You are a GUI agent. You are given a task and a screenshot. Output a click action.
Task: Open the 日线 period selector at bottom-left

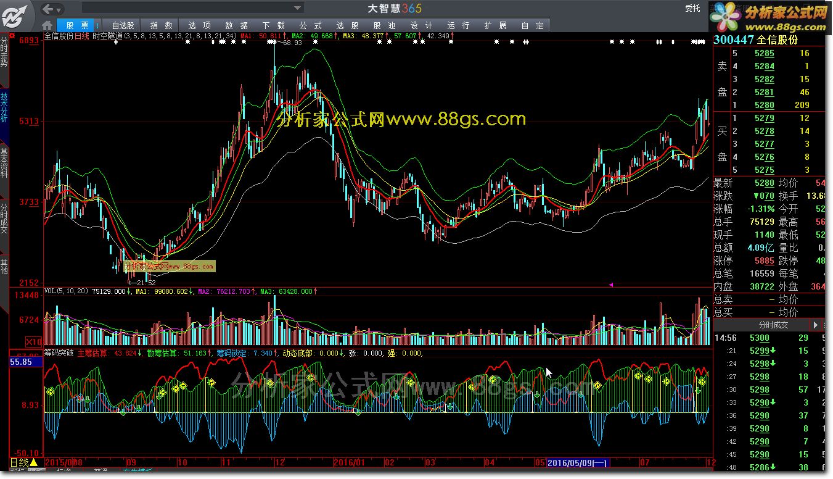point(24,462)
